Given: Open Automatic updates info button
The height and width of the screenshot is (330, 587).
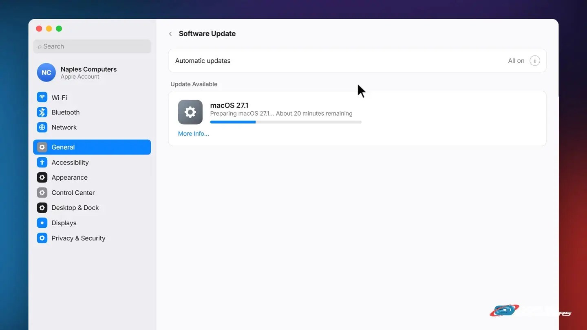Looking at the screenshot, I should coord(535,61).
